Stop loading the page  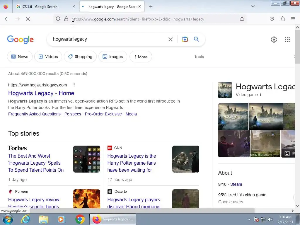pos(28,19)
